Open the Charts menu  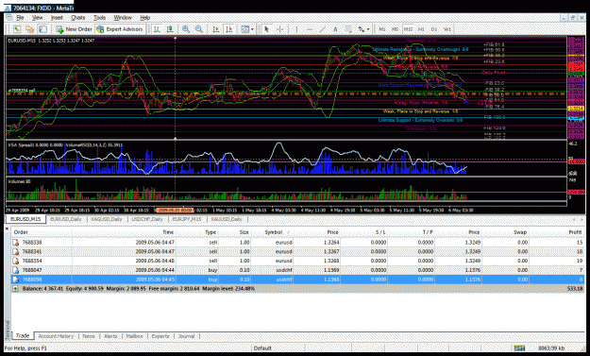pos(78,17)
